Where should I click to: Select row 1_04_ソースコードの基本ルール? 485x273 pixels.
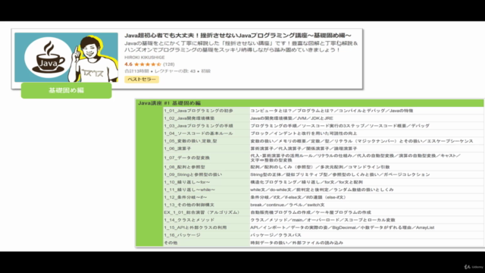206,133
